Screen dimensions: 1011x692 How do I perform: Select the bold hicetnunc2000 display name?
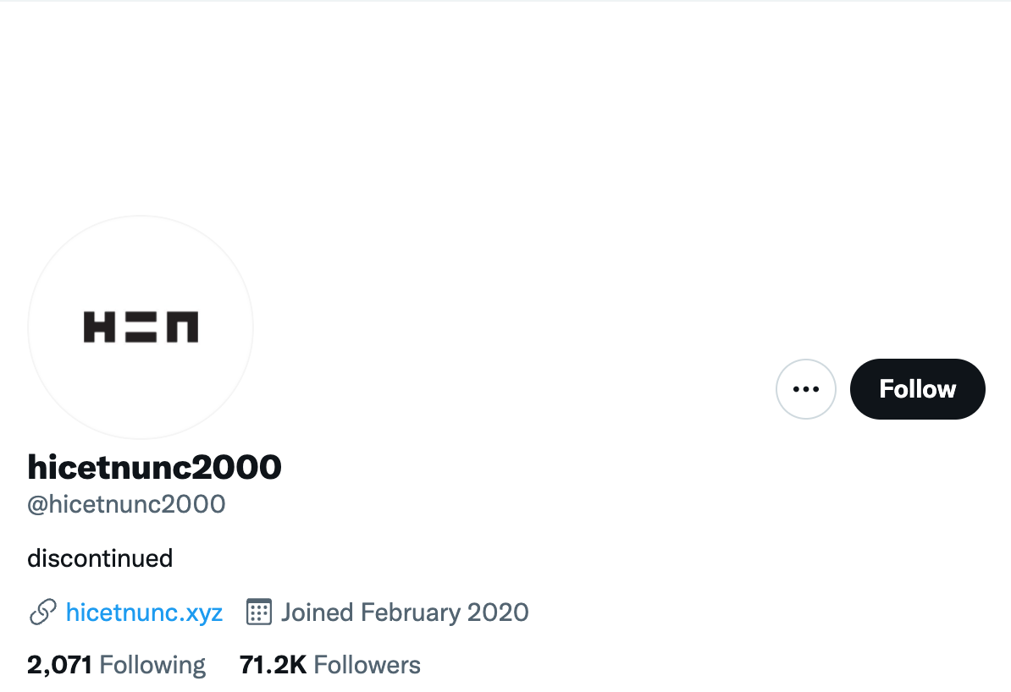point(154,467)
